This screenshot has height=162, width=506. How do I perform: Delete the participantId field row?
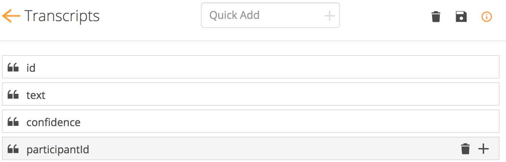[x=465, y=149]
